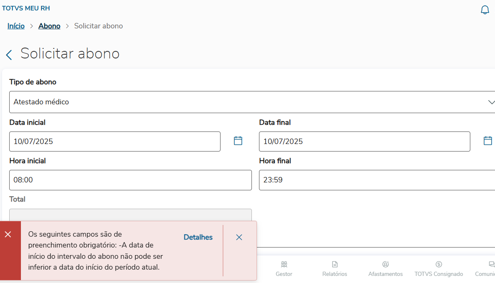495x283 pixels.
Task: Focus the Hora inicial time field
Action: coord(130,180)
